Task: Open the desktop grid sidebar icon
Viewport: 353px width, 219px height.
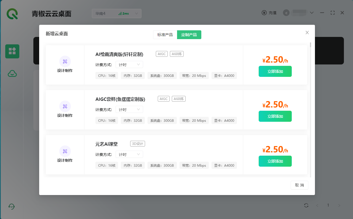Action: click(x=12, y=51)
